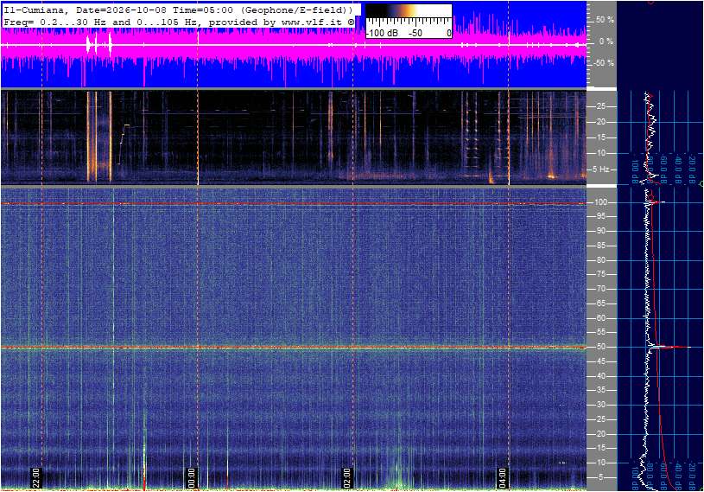The height and width of the screenshot is (492, 704).
Task: Click the 75 frequency axis label
Action: pos(600,274)
